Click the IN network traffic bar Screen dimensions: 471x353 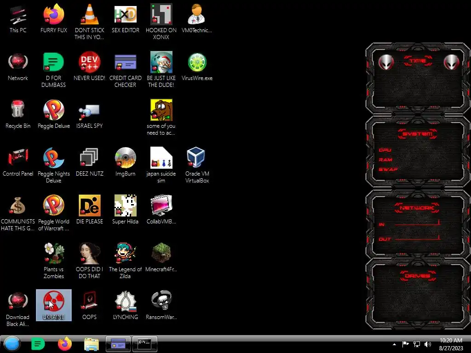point(418,223)
